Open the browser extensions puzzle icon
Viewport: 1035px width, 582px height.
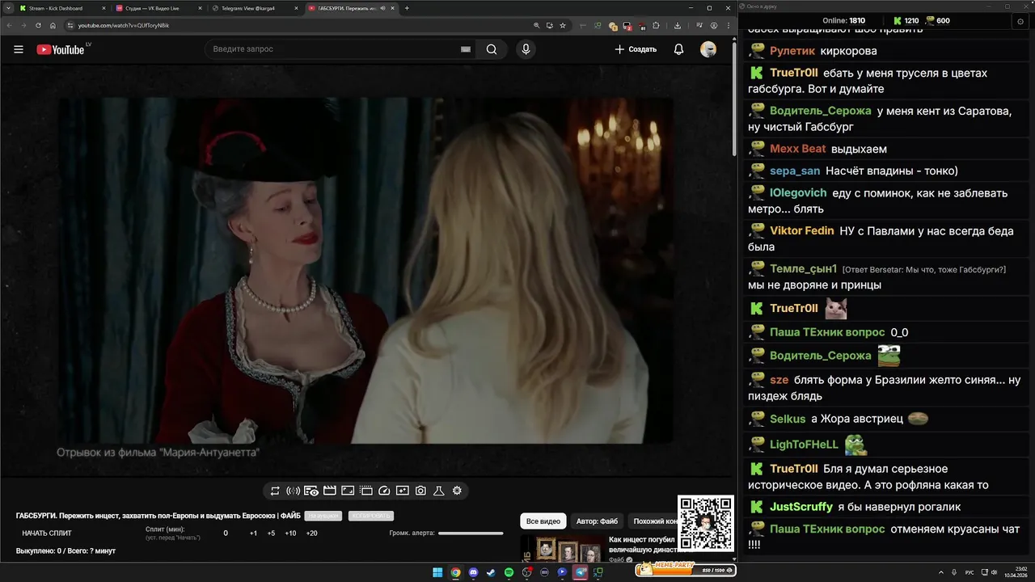[x=656, y=25]
